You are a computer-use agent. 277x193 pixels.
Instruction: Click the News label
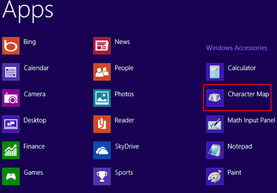click(x=122, y=42)
